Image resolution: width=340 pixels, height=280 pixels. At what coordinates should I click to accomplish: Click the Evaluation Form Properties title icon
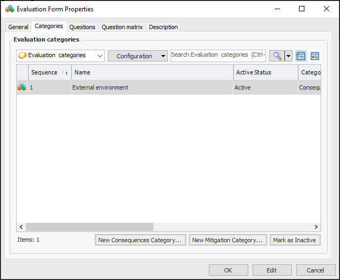(x=10, y=9)
